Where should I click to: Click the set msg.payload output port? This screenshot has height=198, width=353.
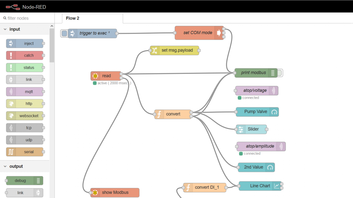(199, 51)
